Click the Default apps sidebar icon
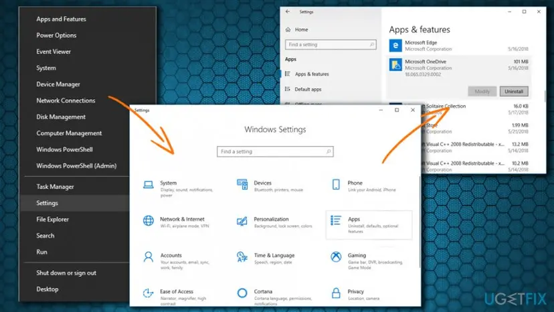 (288, 89)
